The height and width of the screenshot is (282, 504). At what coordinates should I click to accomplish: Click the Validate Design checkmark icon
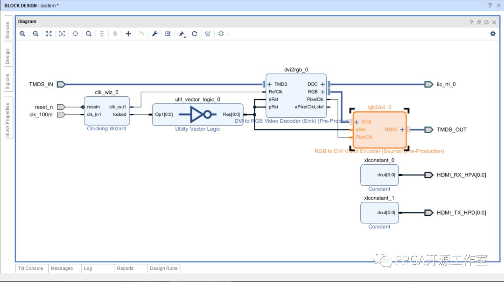click(x=168, y=34)
